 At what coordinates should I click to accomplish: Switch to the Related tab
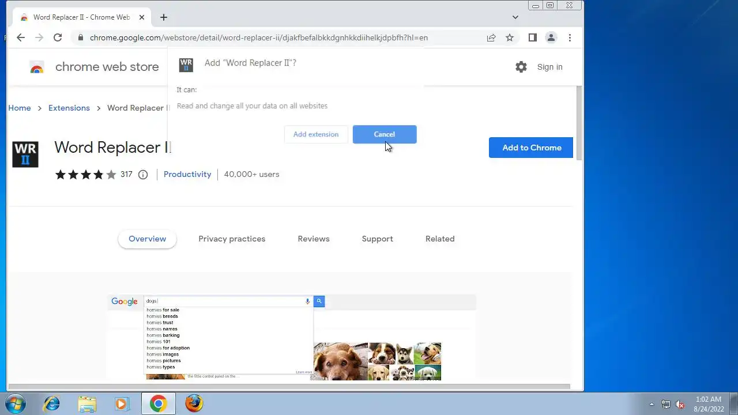440,239
